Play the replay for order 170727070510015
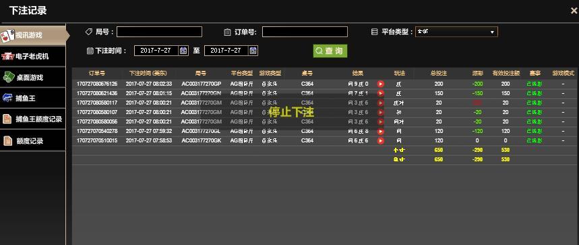579x245 pixels. [380, 141]
